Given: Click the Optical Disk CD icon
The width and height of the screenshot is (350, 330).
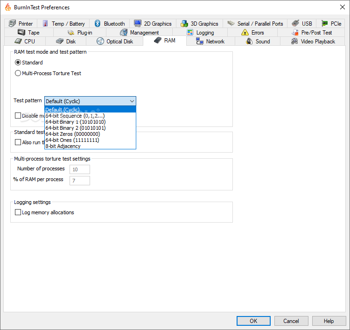Looking at the screenshot, I should pos(100,41).
